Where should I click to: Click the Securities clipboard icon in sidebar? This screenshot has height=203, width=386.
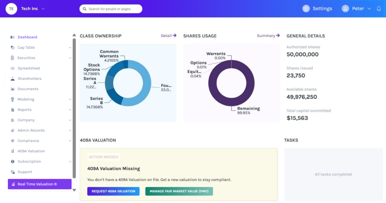(13, 58)
